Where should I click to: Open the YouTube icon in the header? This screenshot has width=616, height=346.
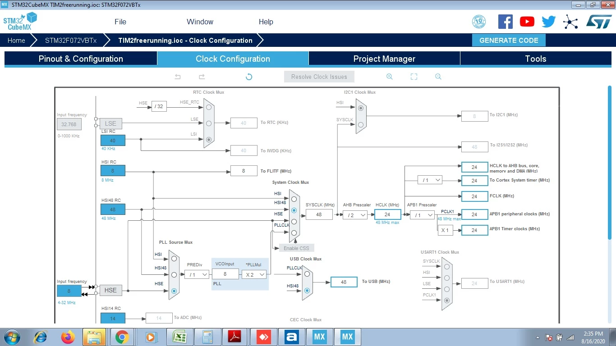click(x=527, y=22)
